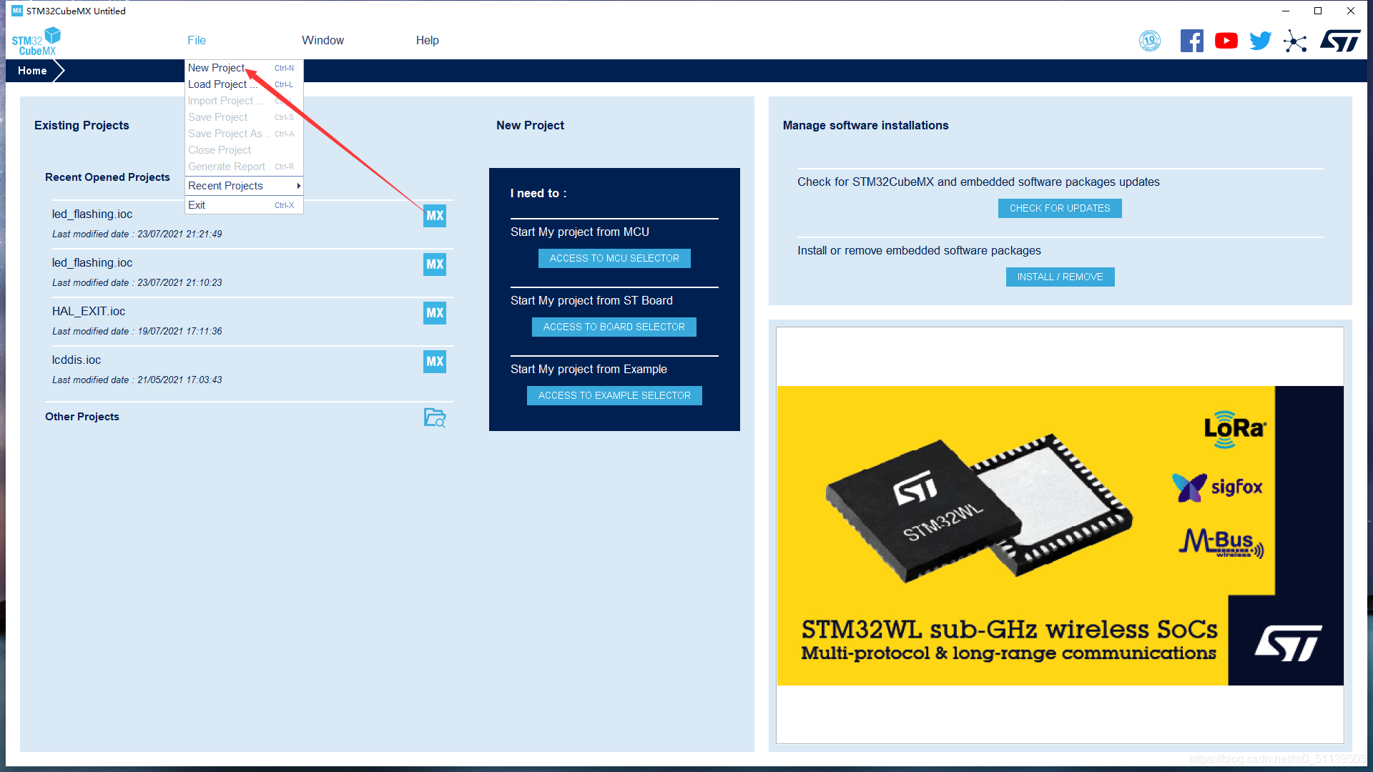
Task: Maximize the STM32CubeMX window
Action: click(x=1318, y=11)
